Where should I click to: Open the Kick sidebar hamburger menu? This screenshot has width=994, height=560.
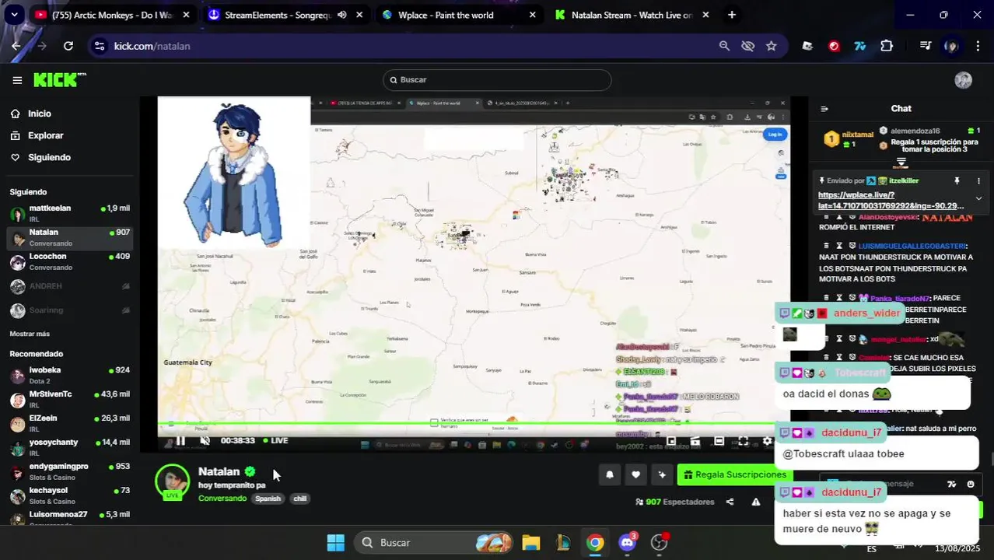17,80
